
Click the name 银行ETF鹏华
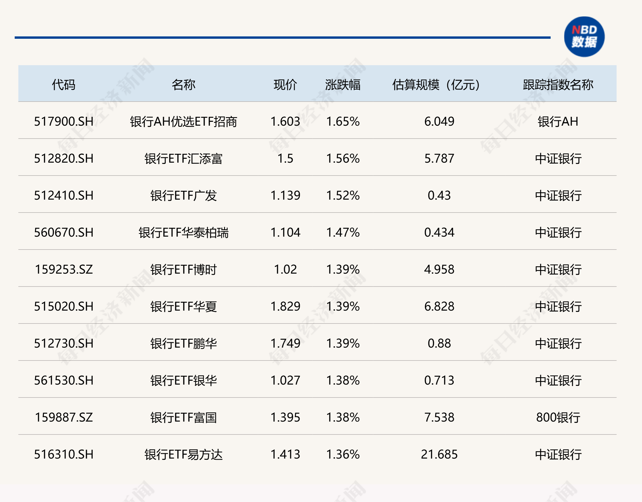click(x=184, y=343)
